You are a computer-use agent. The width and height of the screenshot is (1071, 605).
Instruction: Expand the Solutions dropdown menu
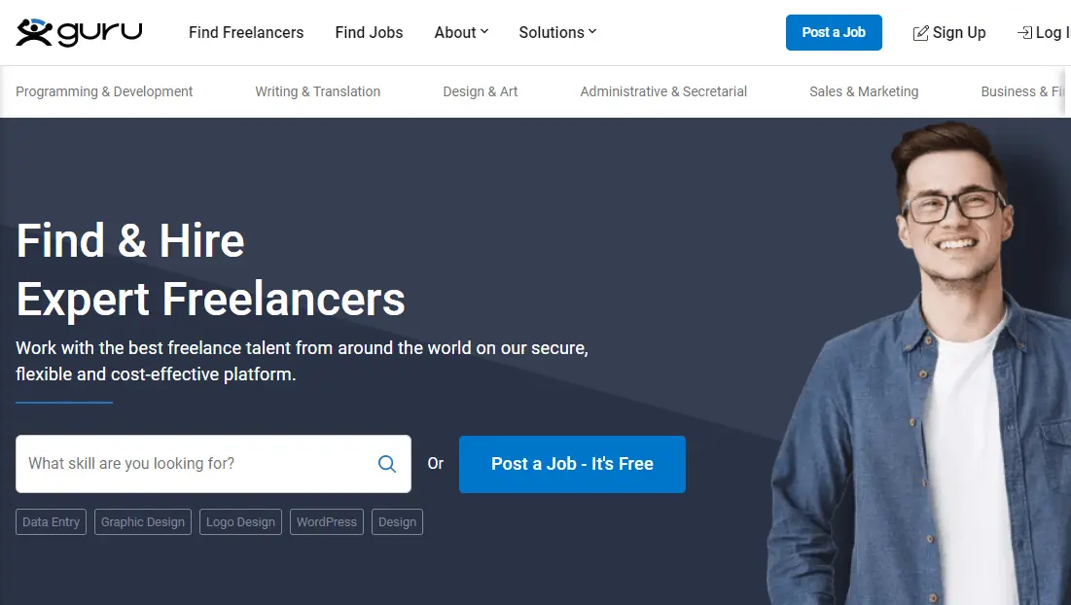(x=557, y=32)
